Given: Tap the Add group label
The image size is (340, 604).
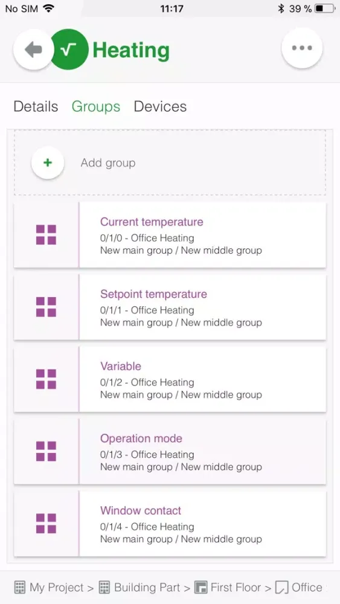Looking at the screenshot, I should pos(108,163).
